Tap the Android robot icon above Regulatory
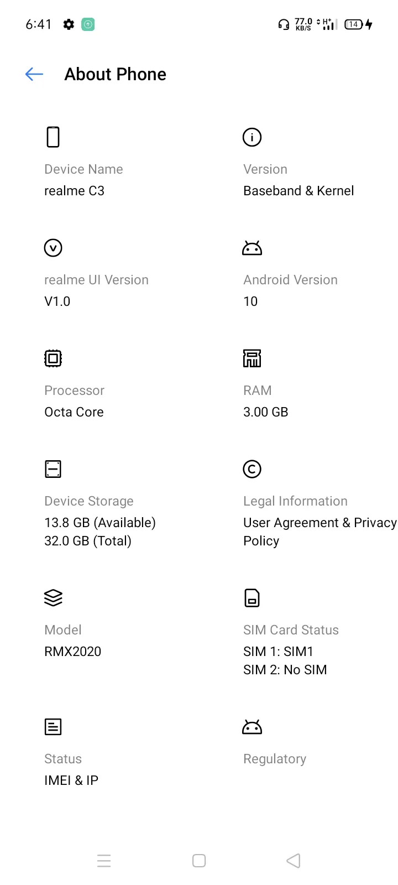Screen dimensions: 398x885 coord(252,727)
